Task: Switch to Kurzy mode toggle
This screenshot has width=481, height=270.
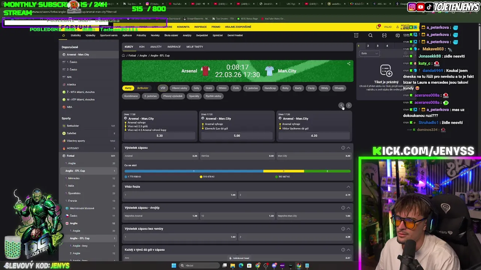Action: [x=128, y=88]
